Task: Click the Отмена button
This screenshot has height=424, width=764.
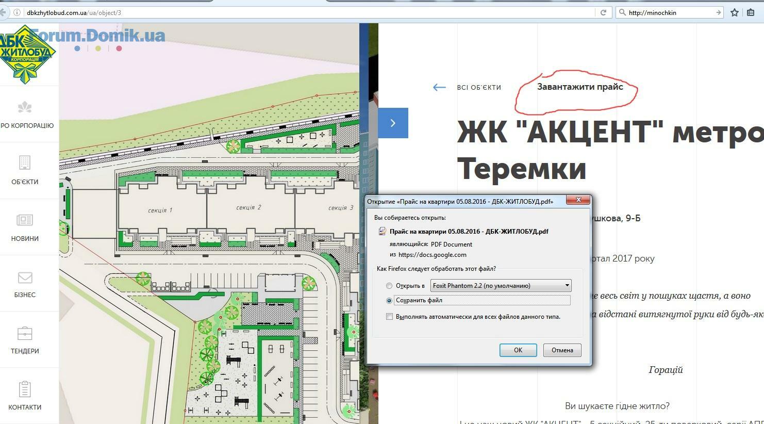Action: click(562, 350)
